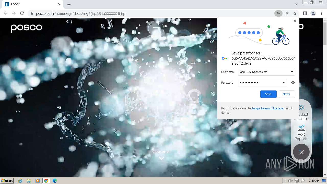Bookmark this tab with the star
Screen dimensions: 327x184
[x=295, y=13]
